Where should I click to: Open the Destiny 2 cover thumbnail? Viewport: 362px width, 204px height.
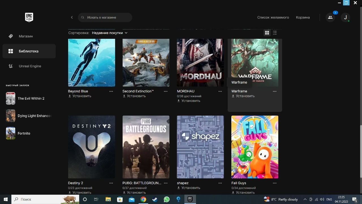tap(92, 147)
